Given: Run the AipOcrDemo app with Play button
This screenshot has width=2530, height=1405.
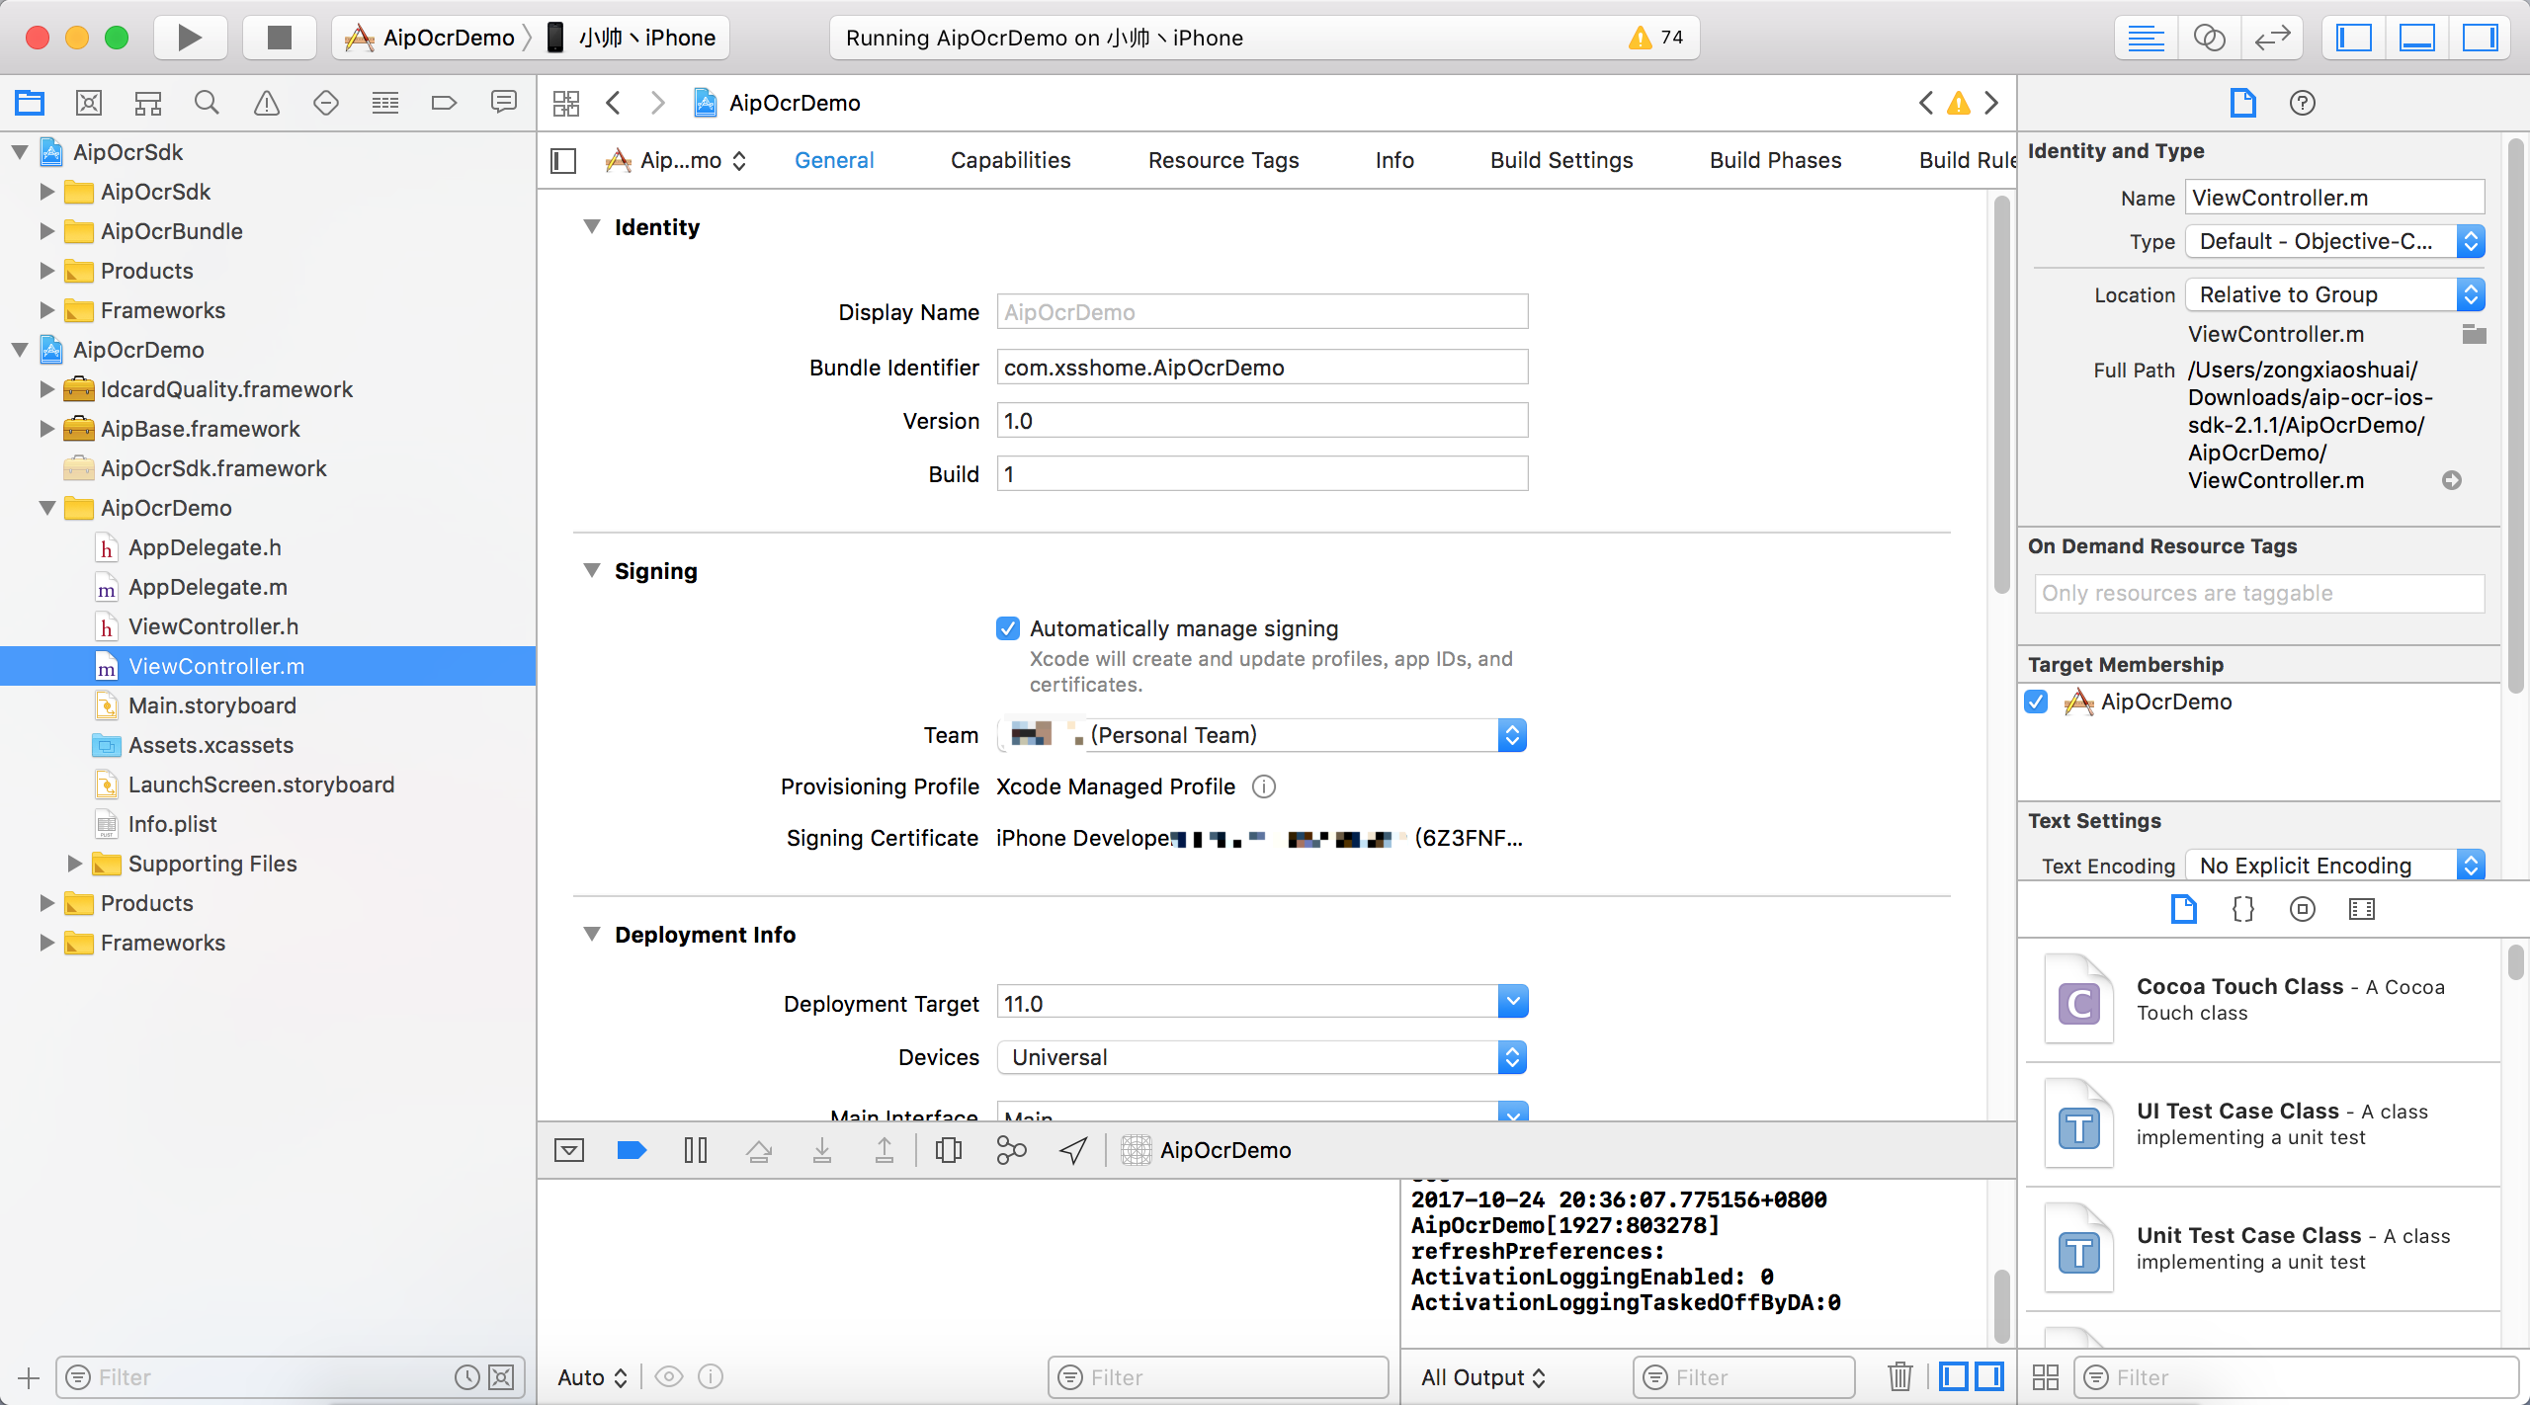Looking at the screenshot, I should pos(190,38).
